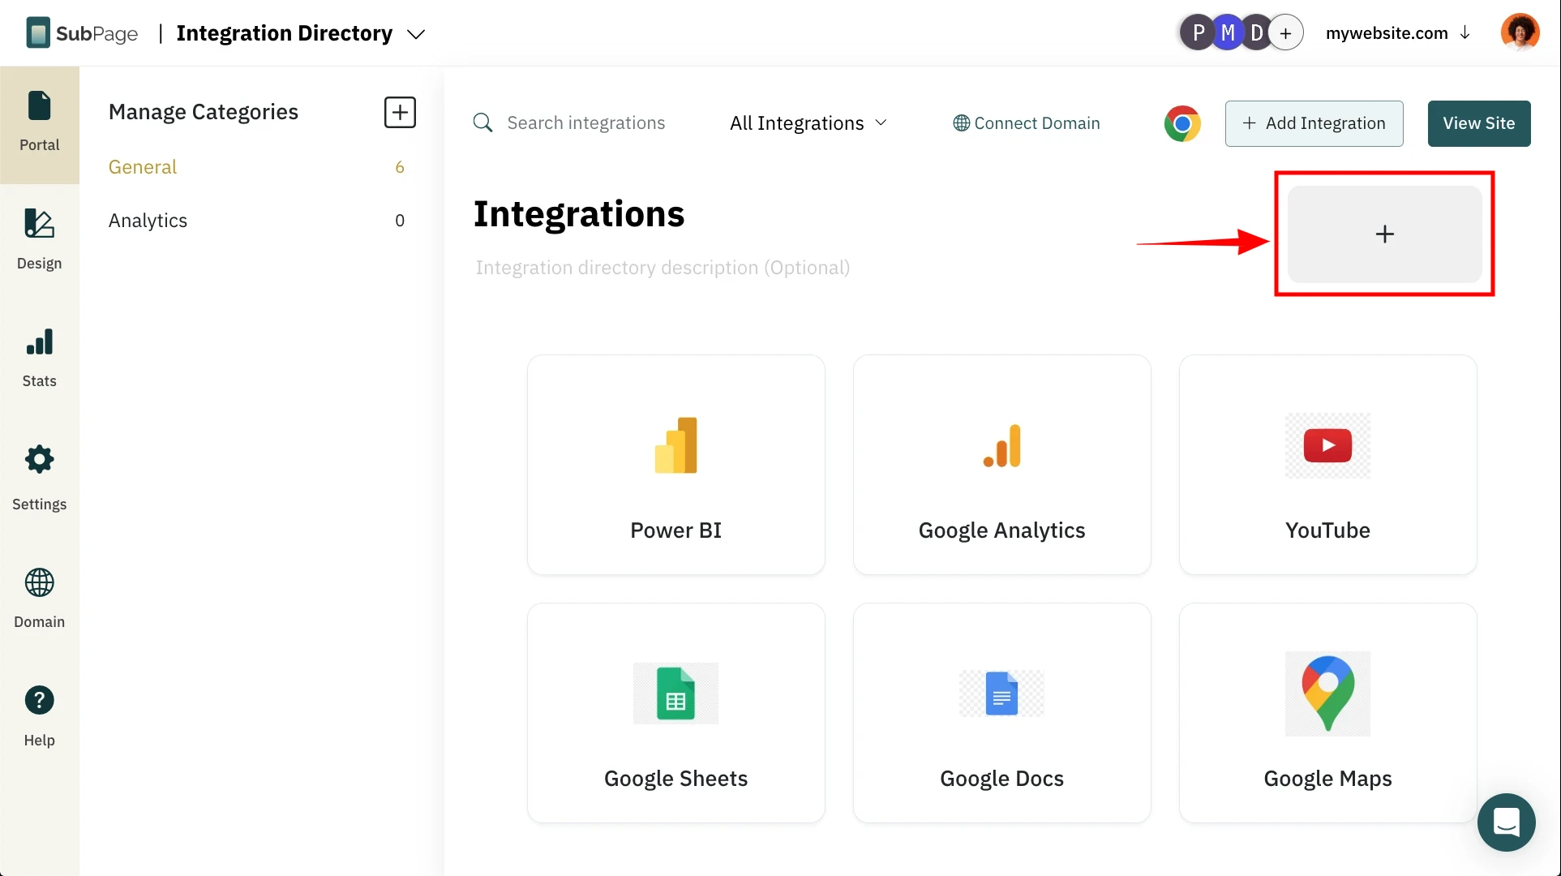Expand the Integration Directory title dropdown
This screenshot has width=1561, height=876.
tap(416, 34)
